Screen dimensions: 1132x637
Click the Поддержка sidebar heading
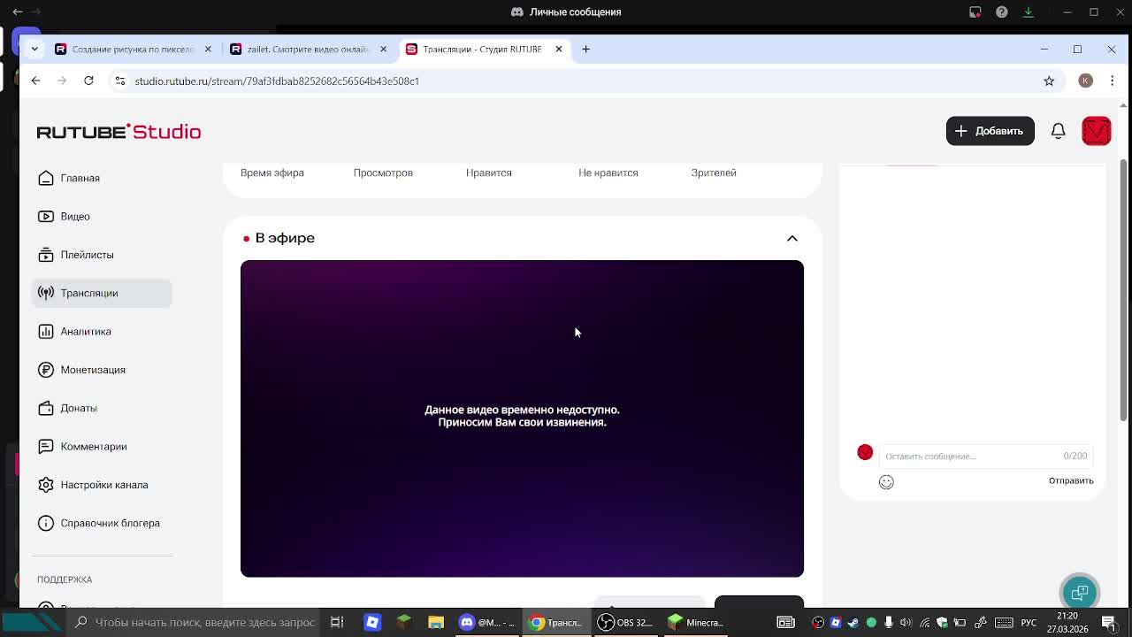(65, 579)
